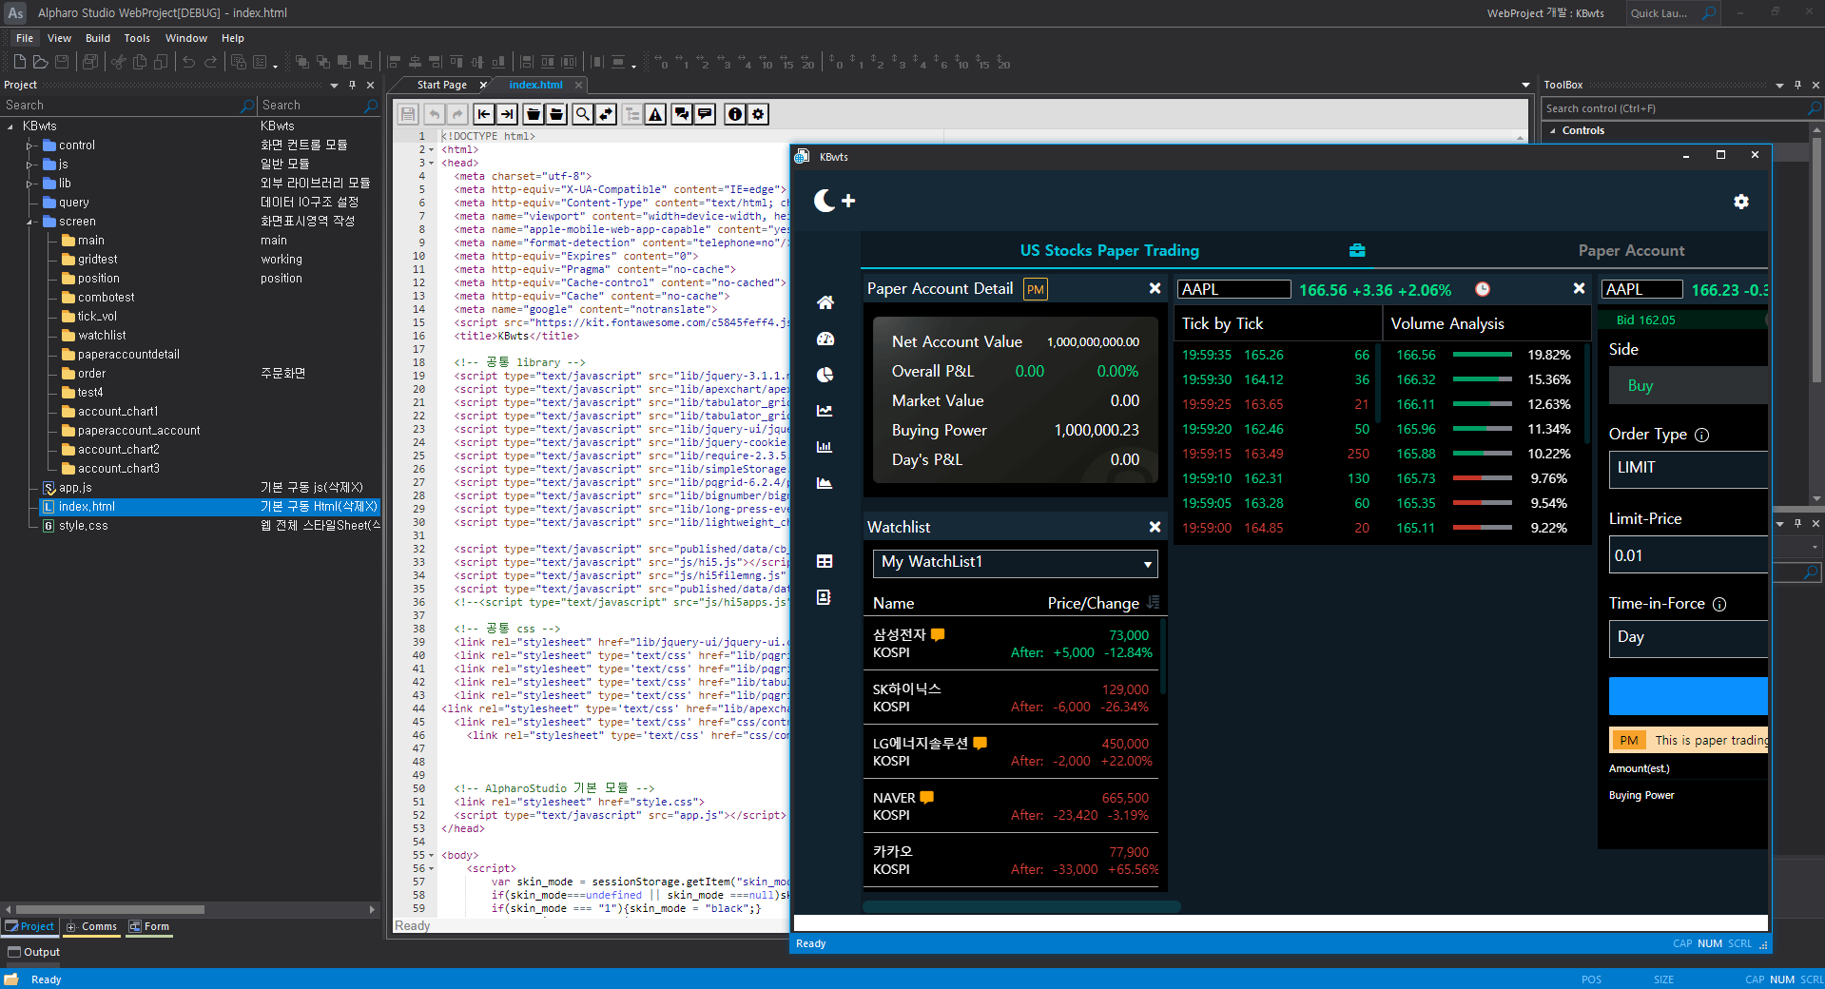
Task: Click the Volume Analysis header
Action: [x=1447, y=323]
